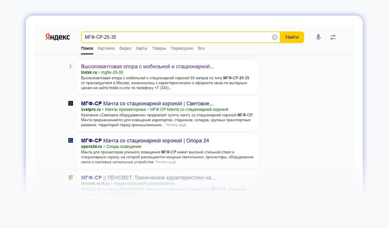Visit svetpro.ru domain link

[91, 110]
